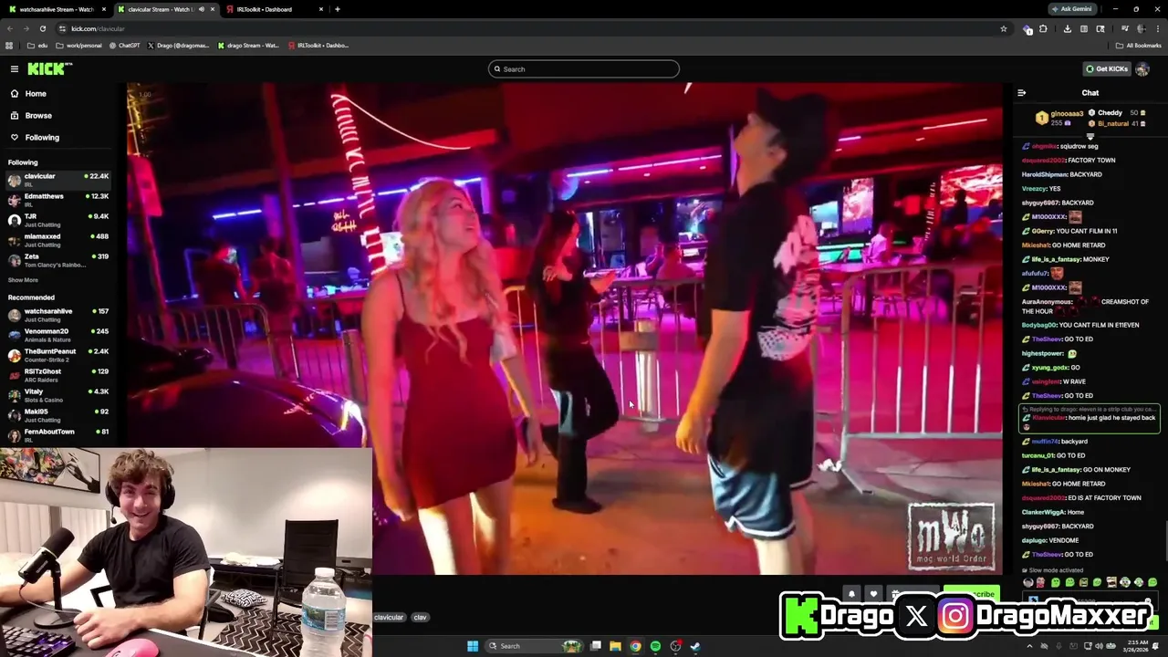Viewport: 1168px width, 657px height.
Task: Open Drago X profile bookmark
Action: (x=179, y=46)
